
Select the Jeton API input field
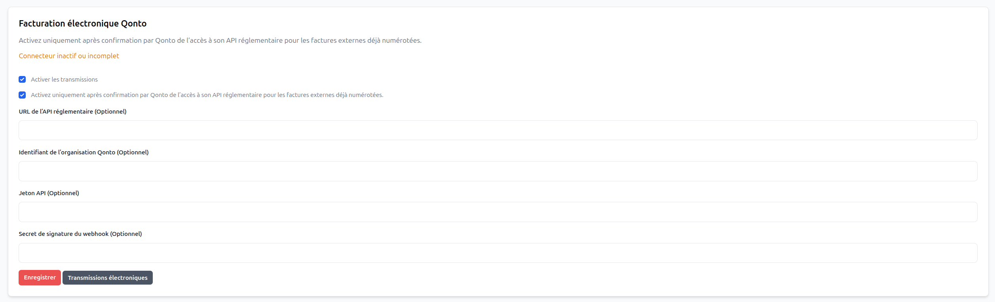(x=498, y=212)
